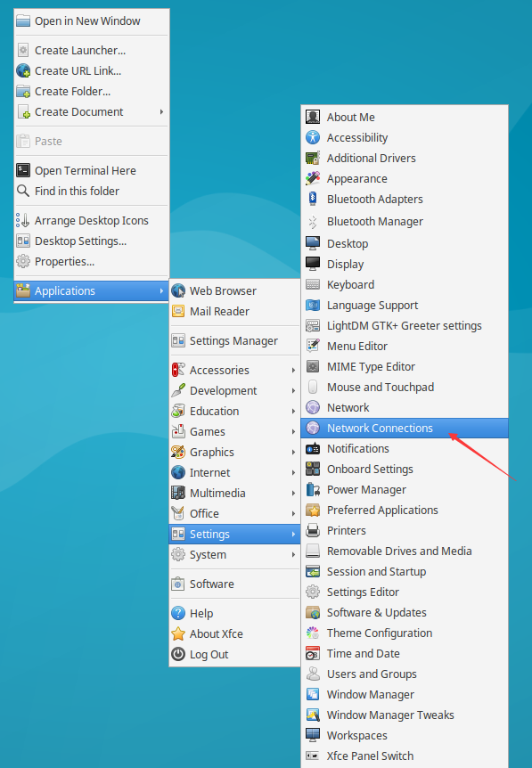Viewport: 532px width, 768px height.
Task: Click the Appearance paintbrush icon
Action: point(313,179)
